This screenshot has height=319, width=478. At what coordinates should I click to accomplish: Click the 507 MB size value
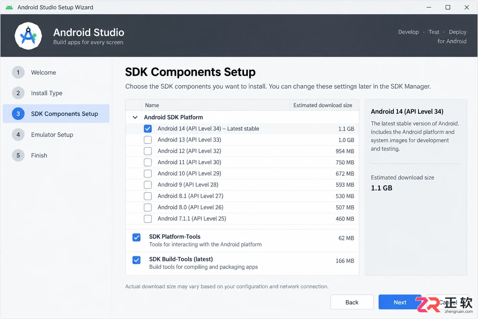tap(345, 207)
